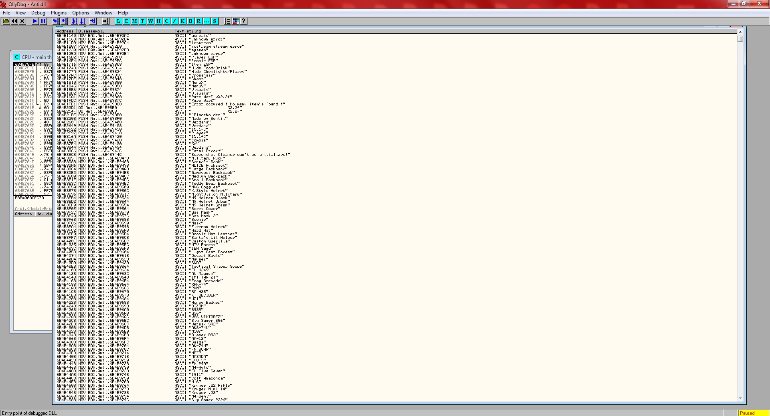Open the Plugins menu
This screenshot has height=416, width=770.
click(59, 13)
